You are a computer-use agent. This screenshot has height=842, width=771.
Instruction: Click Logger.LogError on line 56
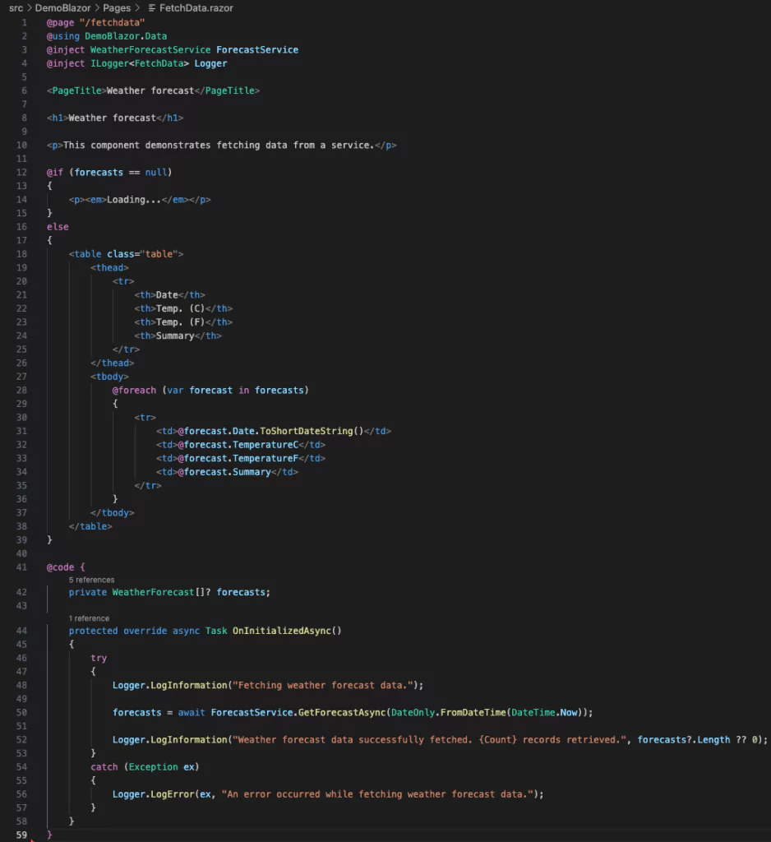click(153, 795)
